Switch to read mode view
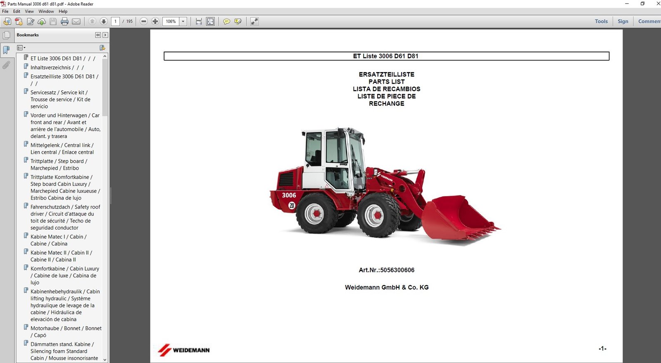Viewport: 661px width, 363px height. pos(254,21)
